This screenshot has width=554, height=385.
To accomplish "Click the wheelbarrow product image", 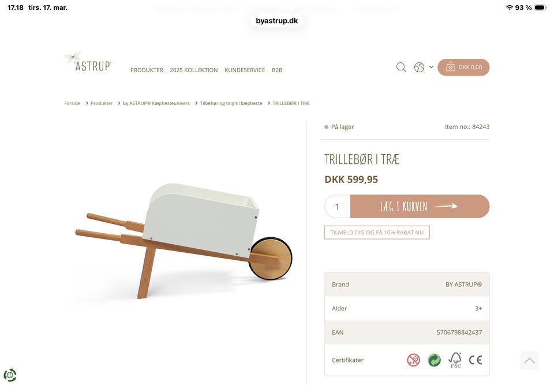I will (184, 240).
